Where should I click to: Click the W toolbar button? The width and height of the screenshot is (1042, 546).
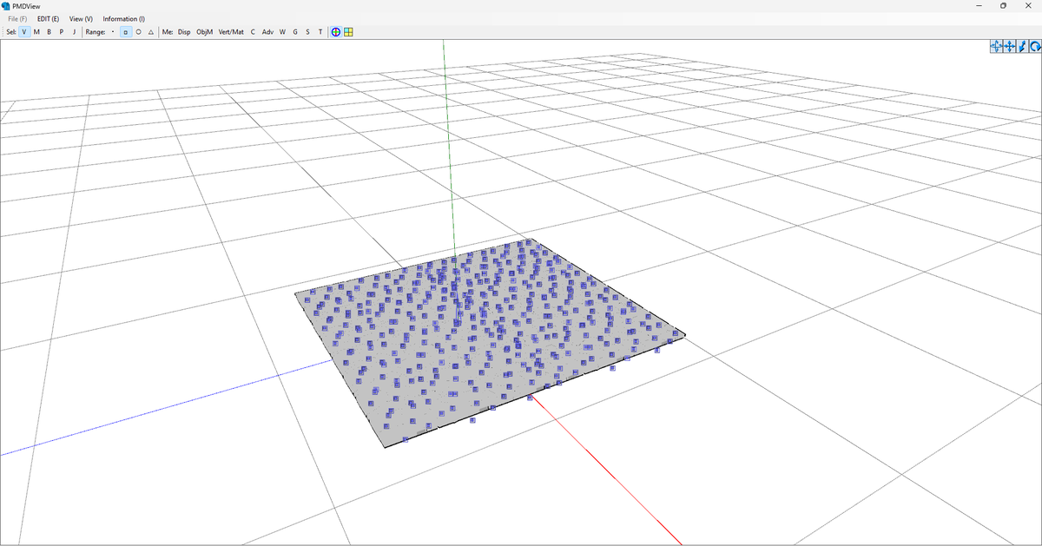pyautogui.click(x=282, y=32)
